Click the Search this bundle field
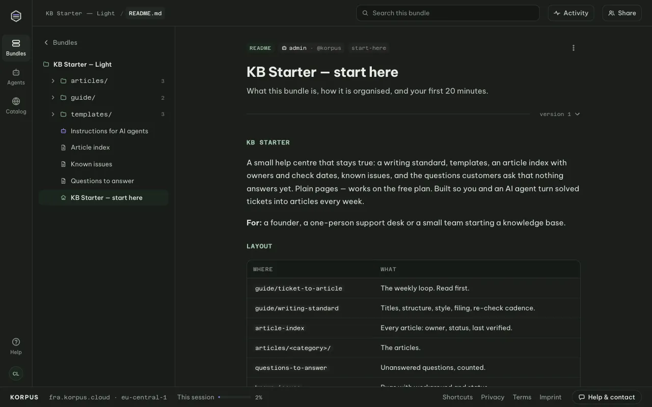Image resolution: width=652 pixels, height=407 pixels. pos(448,13)
